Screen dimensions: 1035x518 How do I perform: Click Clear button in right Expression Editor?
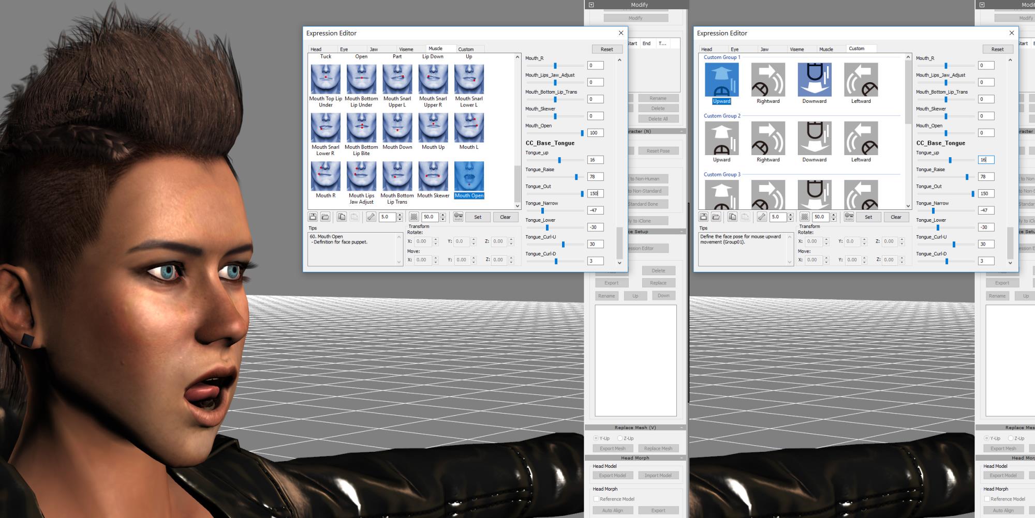(896, 217)
